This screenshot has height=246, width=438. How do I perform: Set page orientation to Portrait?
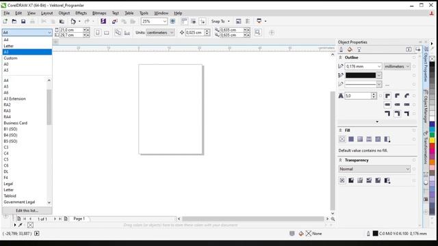click(97, 33)
